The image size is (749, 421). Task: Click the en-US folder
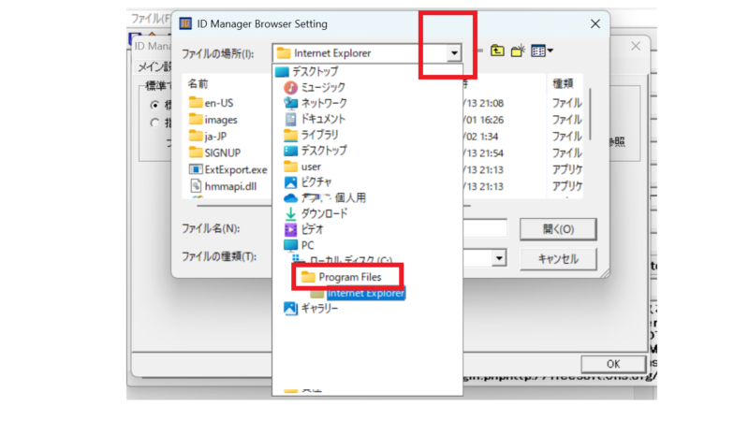(212, 103)
